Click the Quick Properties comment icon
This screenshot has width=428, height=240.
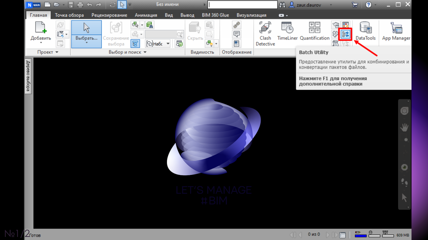(x=236, y=34)
